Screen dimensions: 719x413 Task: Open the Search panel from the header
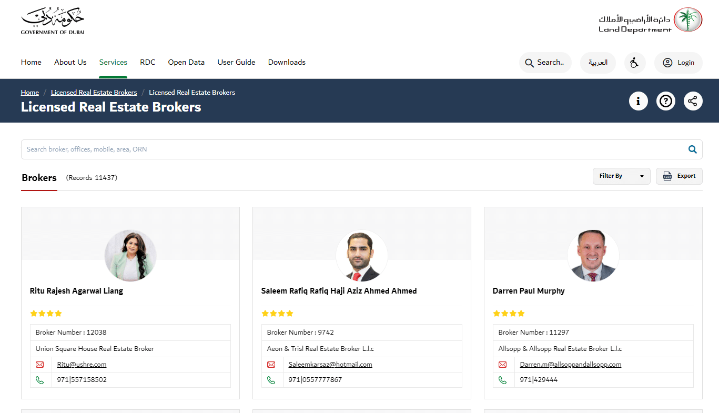(545, 62)
